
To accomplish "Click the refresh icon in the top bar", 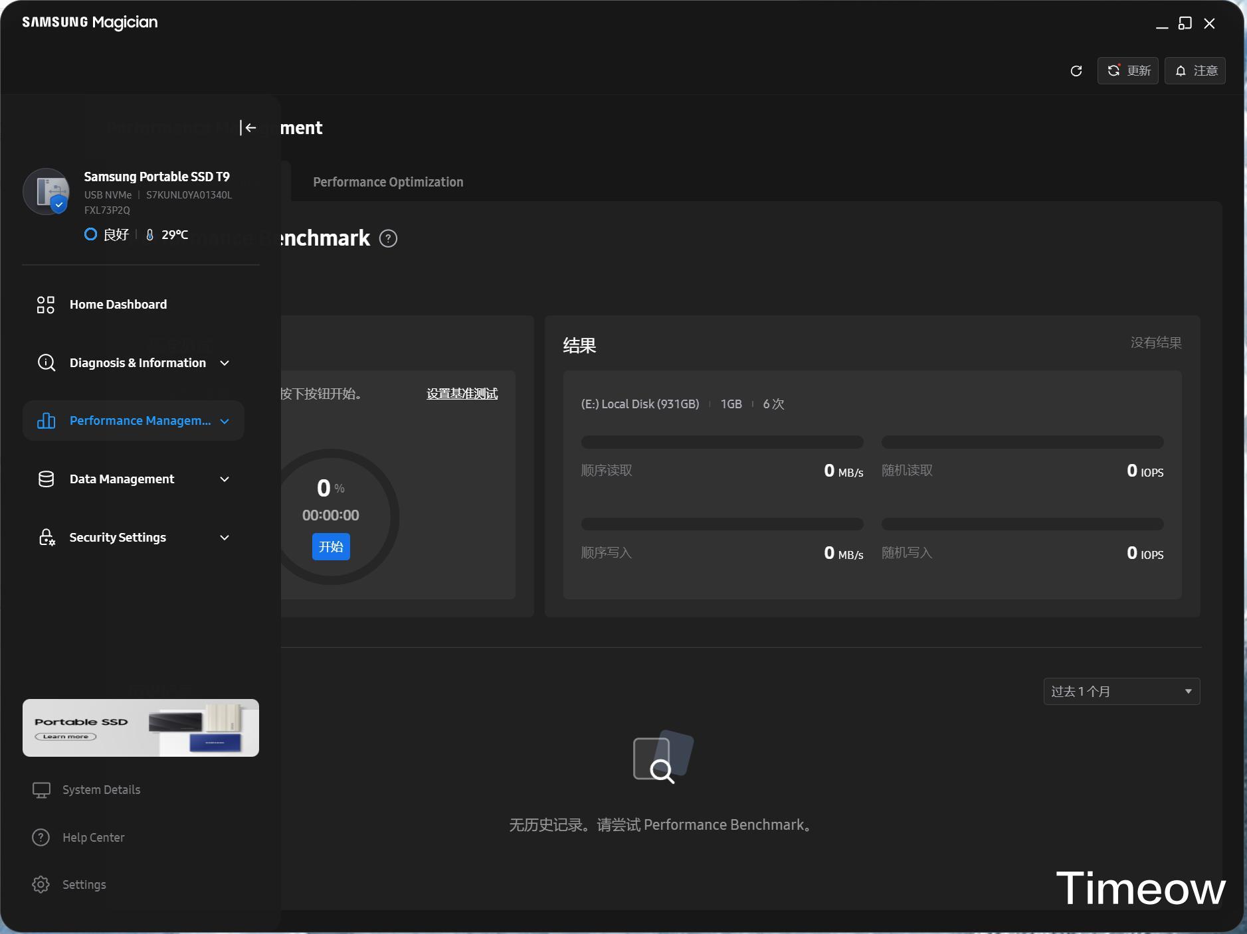I will click(1076, 71).
